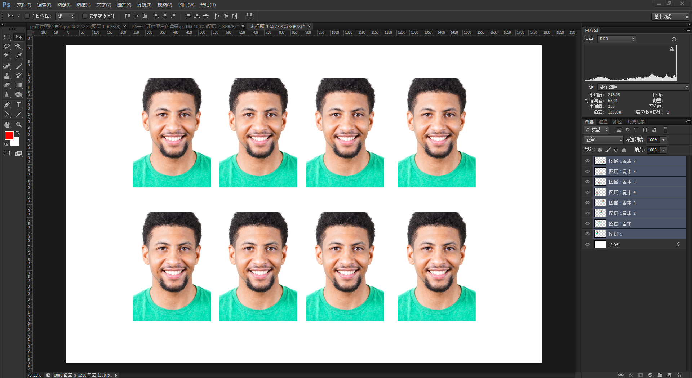This screenshot has width=692, height=378.
Task: Select the Crop tool
Action: point(7,56)
